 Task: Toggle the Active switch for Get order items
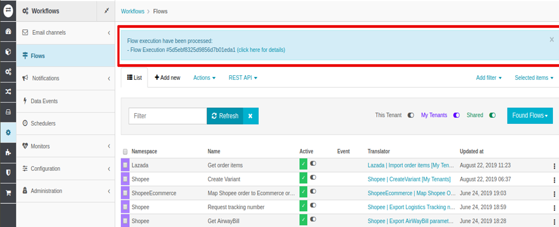313,163
